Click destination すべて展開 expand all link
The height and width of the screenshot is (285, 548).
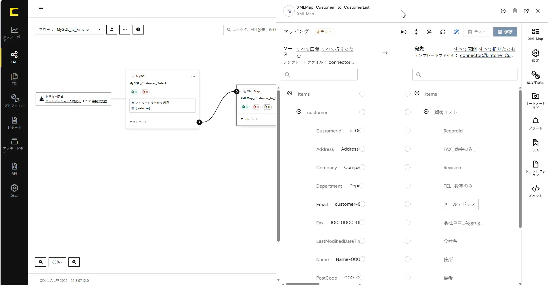pyautogui.click(x=465, y=49)
